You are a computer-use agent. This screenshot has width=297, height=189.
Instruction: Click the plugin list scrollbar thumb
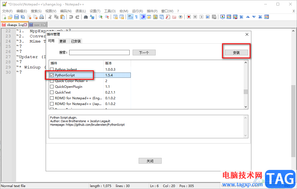[246, 92]
